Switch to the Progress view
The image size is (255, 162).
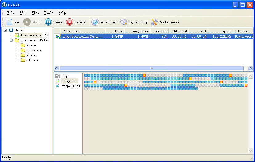click(69, 81)
